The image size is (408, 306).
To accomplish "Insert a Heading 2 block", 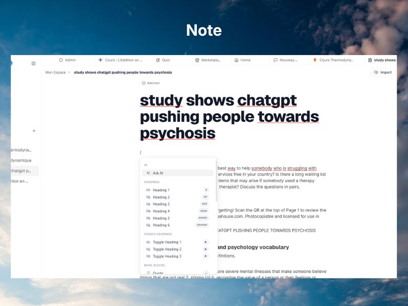I will 161,197.
